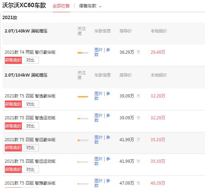This screenshot has height=188, width=205.
Task: Click local price 40.29万
Action: [158, 183]
